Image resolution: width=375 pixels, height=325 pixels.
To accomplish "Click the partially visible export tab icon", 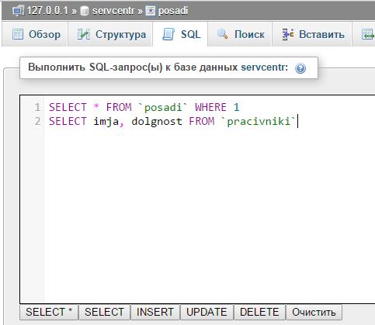I will click(x=368, y=34).
